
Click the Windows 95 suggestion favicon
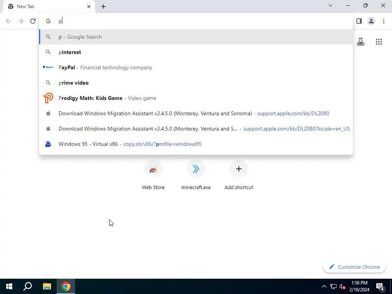48,144
